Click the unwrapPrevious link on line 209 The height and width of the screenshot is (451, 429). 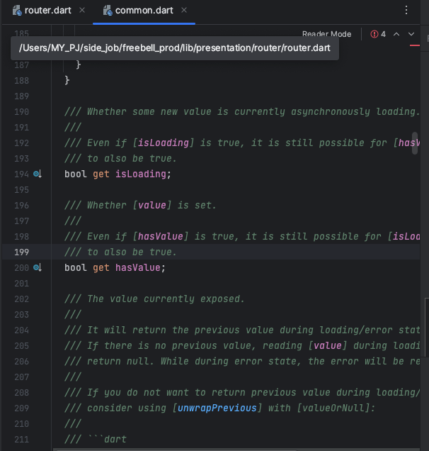click(217, 408)
